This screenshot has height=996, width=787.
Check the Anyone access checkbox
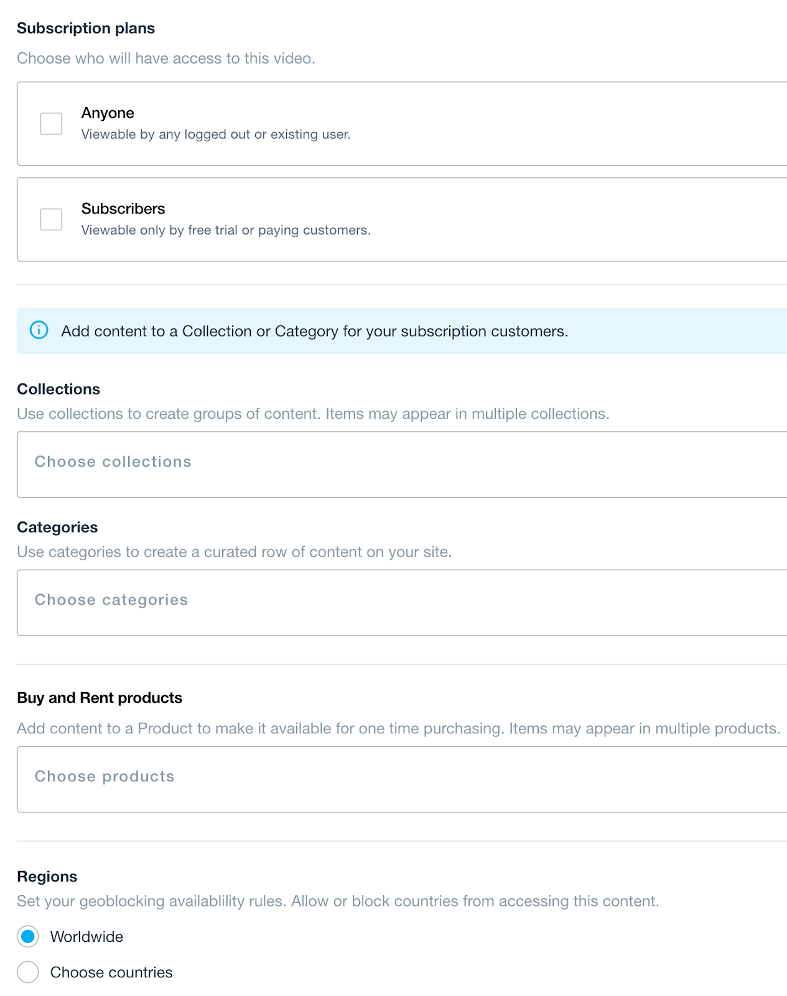pyautogui.click(x=51, y=123)
